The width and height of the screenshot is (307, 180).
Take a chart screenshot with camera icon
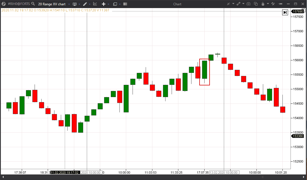[248, 4]
